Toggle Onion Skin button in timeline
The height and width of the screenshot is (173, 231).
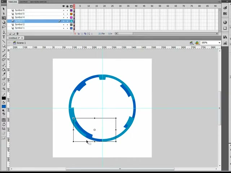pos(79,34)
